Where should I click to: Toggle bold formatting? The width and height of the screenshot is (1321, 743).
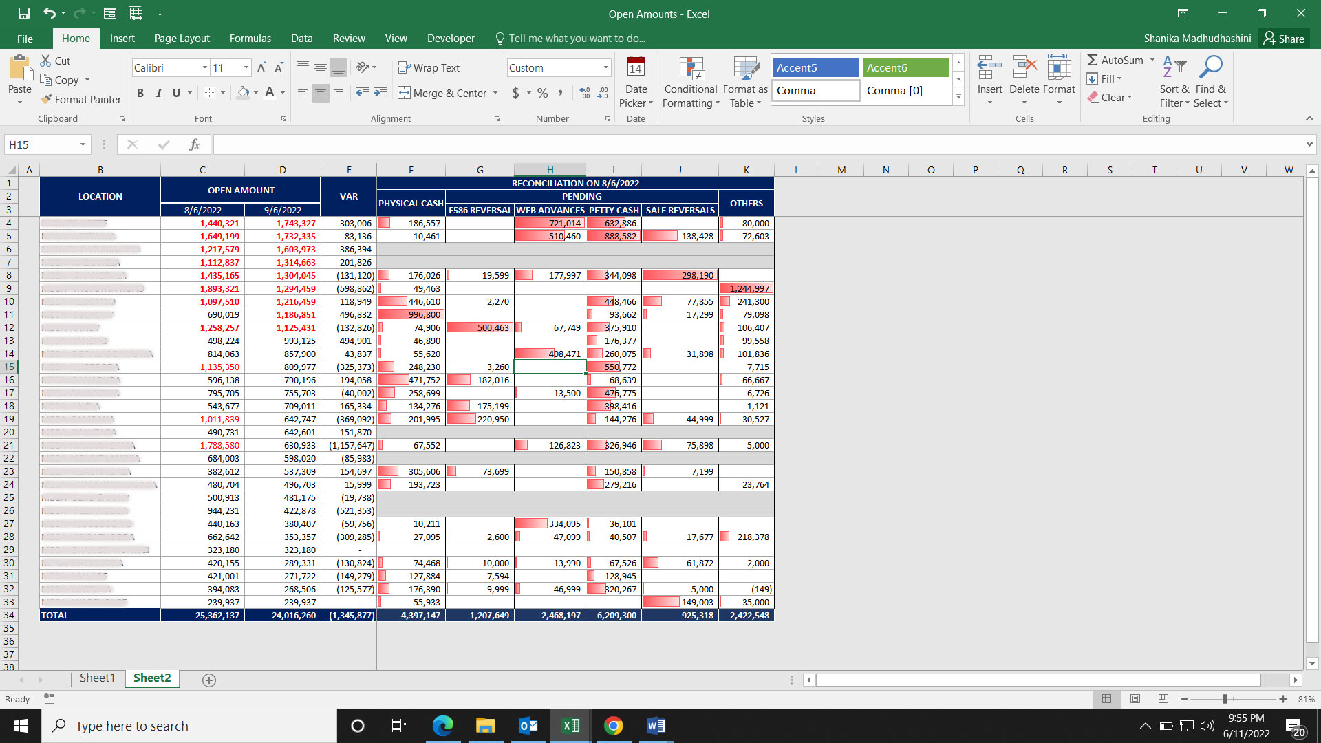click(x=140, y=93)
